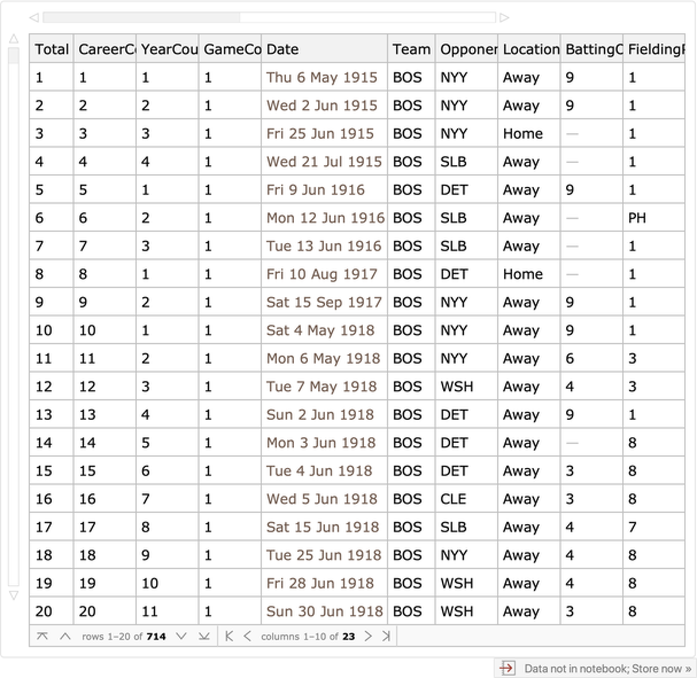
Task: Go to the previous page of rows
Action: pyautogui.click(x=65, y=636)
